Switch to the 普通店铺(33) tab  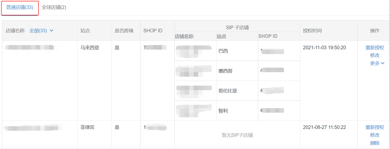point(20,8)
